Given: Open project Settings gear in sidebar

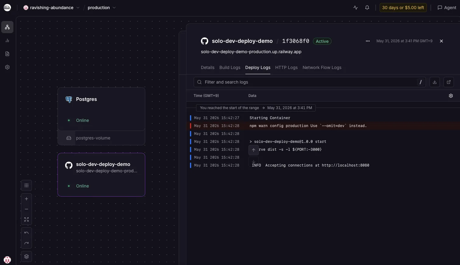Looking at the screenshot, I should coord(7,67).
